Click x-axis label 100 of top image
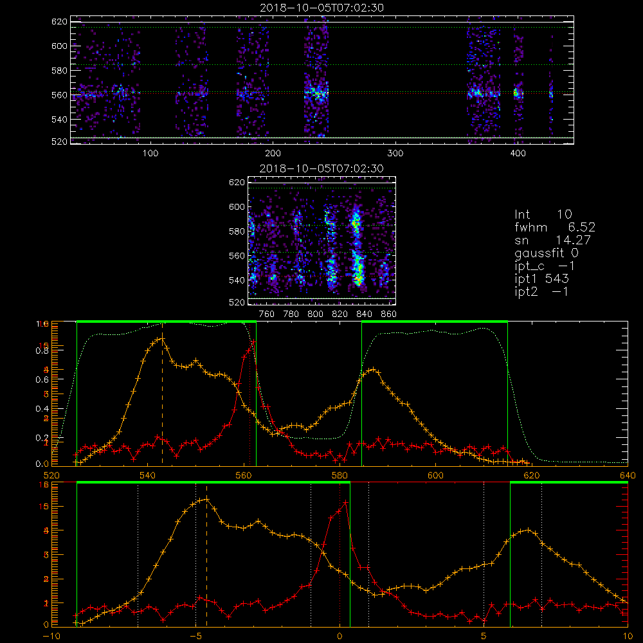This screenshot has width=643, height=643. pyautogui.click(x=150, y=154)
